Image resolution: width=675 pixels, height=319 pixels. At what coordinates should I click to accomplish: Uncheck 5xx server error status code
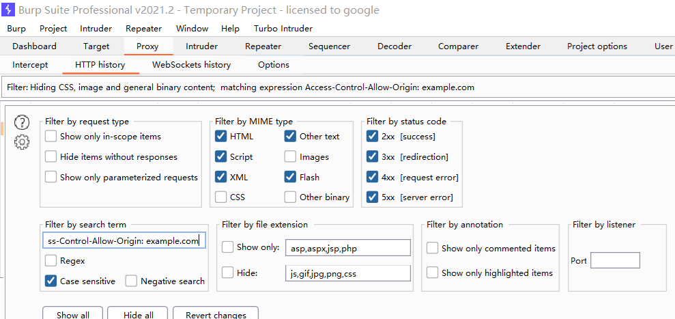pos(372,197)
